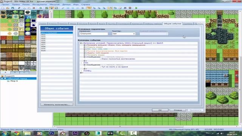Open the Масштаб menu
242x136 pixels.
54,5
